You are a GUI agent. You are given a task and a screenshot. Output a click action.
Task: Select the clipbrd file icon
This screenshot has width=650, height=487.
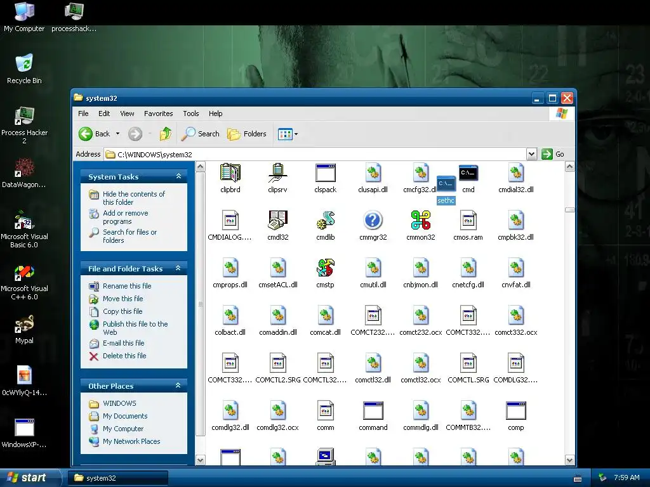click(230, 173)
